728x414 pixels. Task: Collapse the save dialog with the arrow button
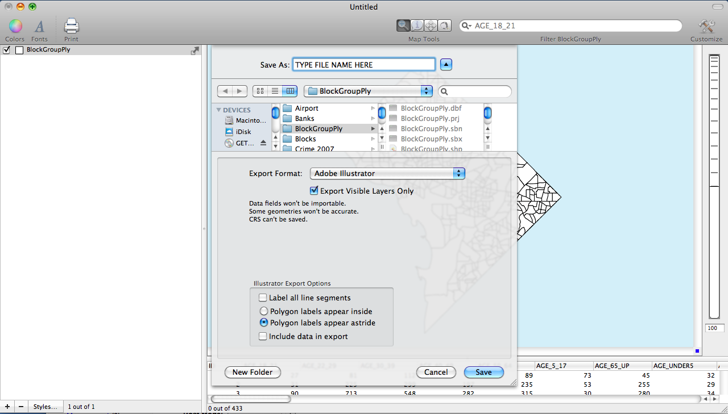point(446,65)
